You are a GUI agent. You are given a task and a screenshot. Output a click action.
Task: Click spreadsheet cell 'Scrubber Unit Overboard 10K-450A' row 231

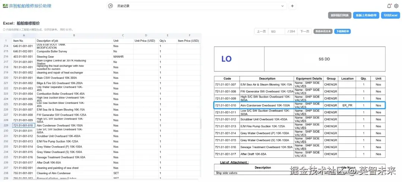pos(74,136)
